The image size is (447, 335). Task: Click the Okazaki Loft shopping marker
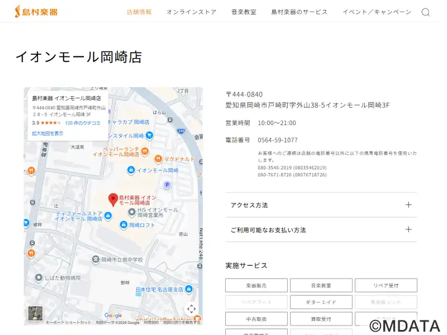tap(123, 225)
